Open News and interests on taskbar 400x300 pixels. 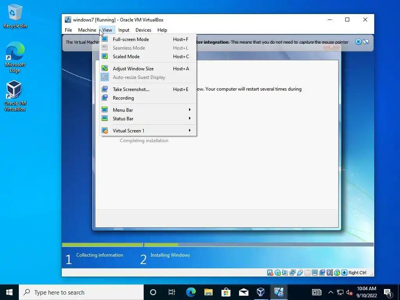316,292
